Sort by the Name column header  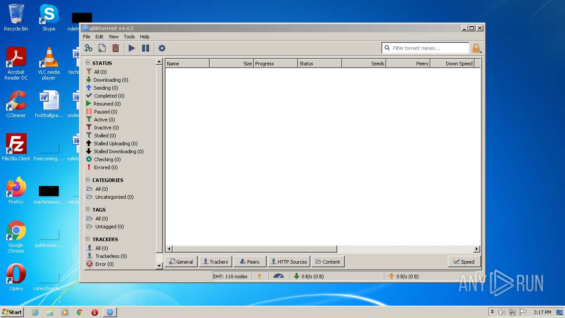[188, 64]
